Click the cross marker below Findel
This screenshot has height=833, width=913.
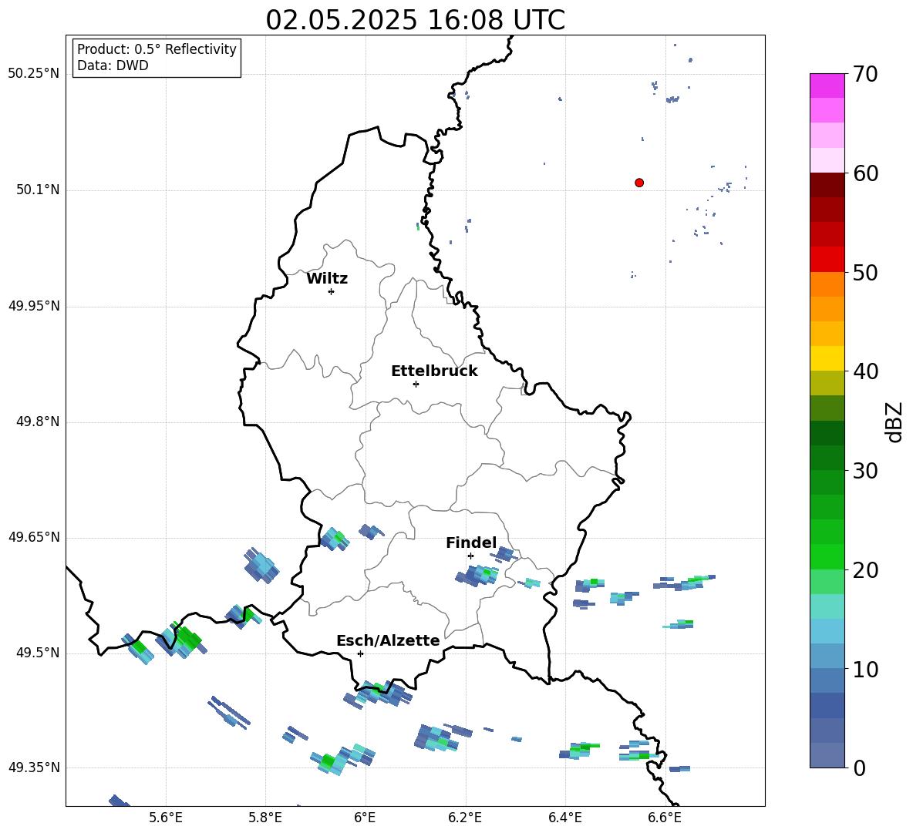point(470,556)
